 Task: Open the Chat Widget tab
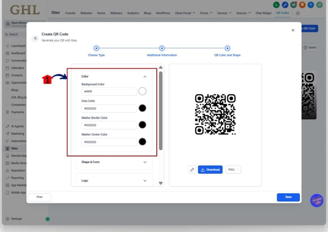(x=263, y=13)
